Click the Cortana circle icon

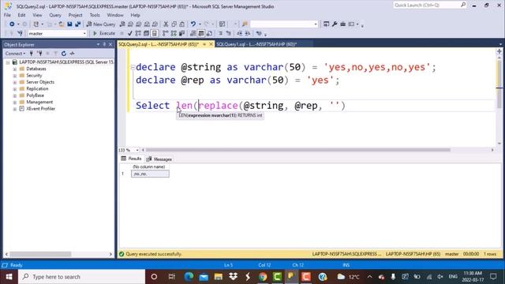(x=154, y=277)
